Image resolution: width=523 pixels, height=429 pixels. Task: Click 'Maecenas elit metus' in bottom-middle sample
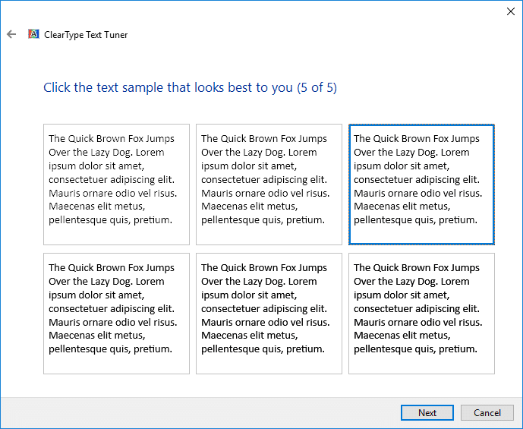[x=248, y=336]
